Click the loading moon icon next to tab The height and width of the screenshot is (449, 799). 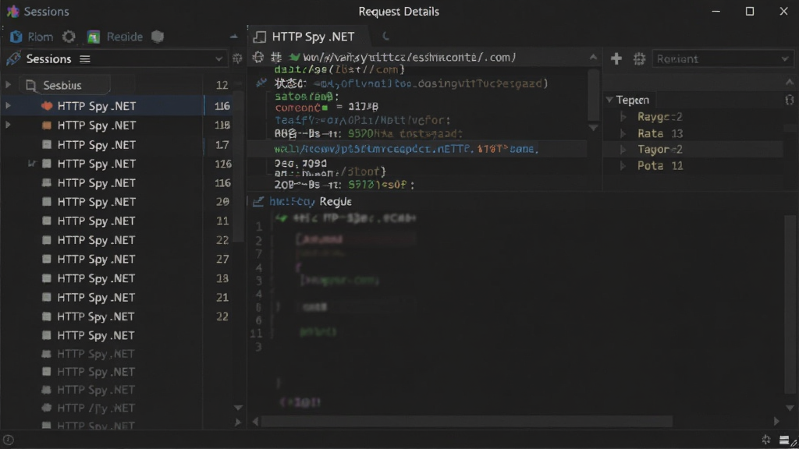pyautogui.click(x=385, y=36)
